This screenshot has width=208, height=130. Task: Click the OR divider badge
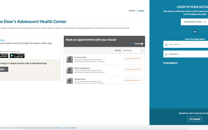point(195,32)
